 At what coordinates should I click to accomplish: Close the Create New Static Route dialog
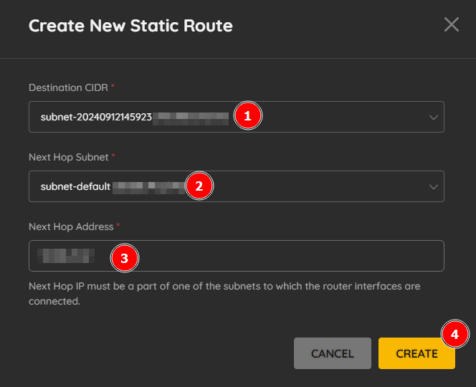coord(452,24)
